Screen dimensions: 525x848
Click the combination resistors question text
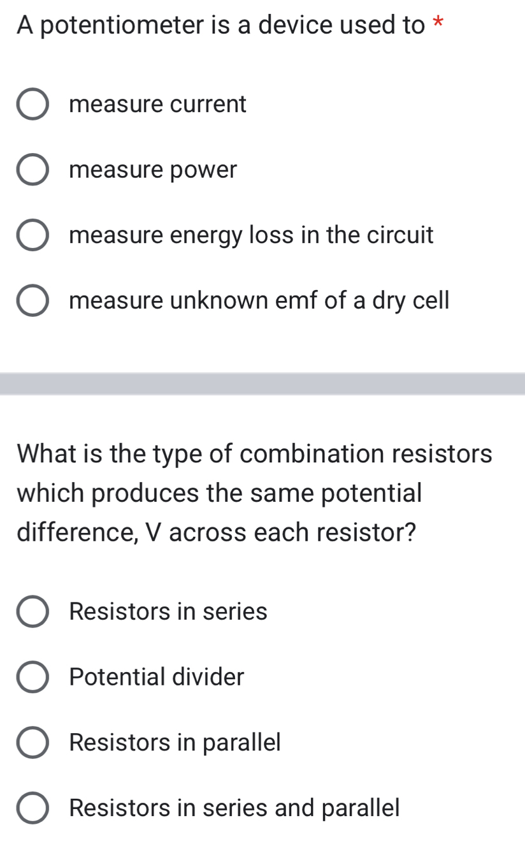(x=255, y=493)
